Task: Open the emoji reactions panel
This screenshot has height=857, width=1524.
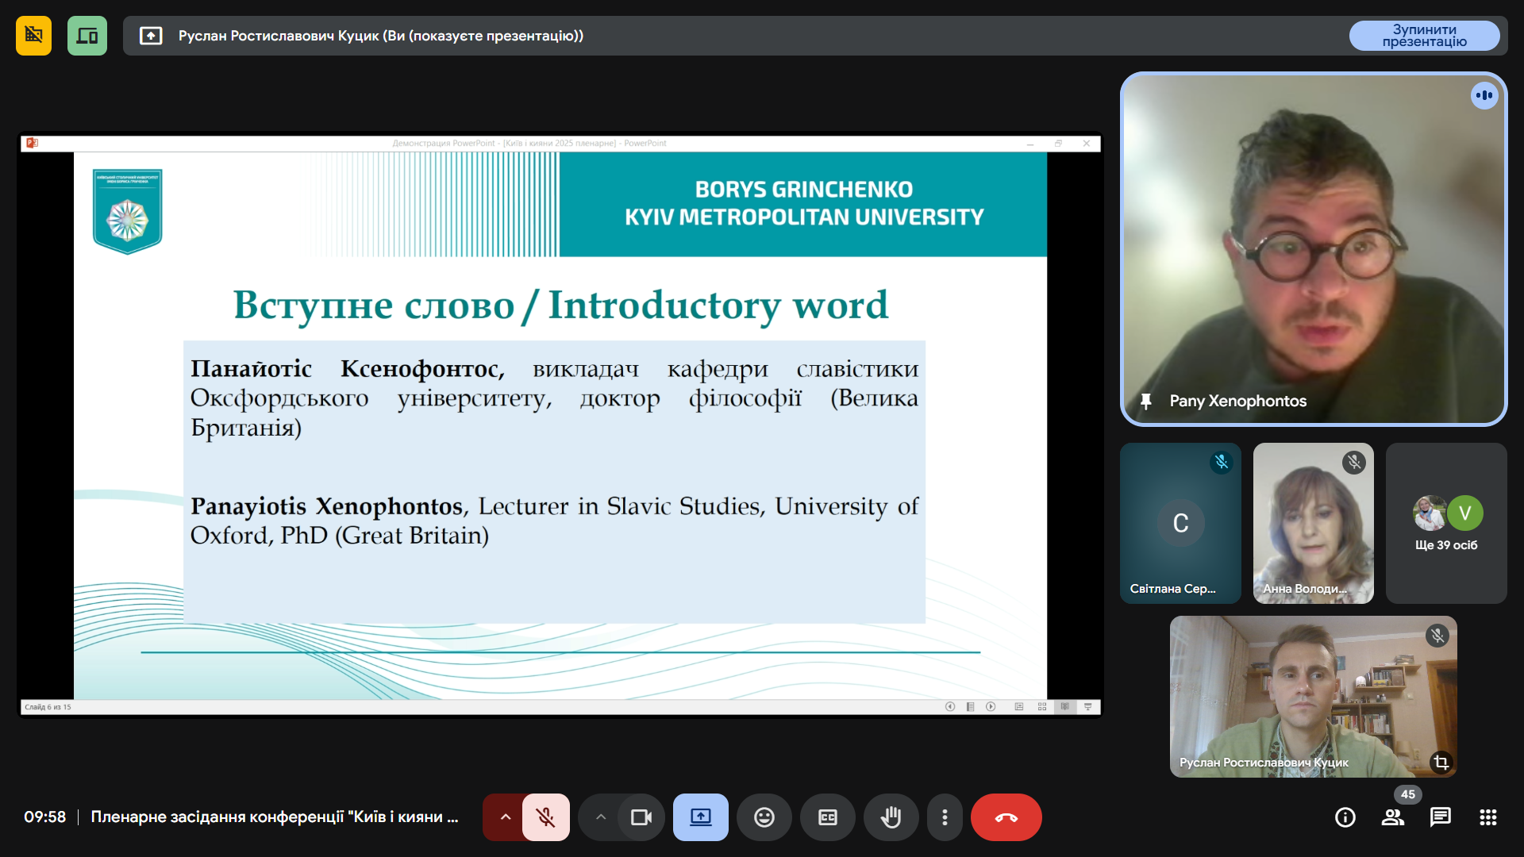Action: (764, 817)
